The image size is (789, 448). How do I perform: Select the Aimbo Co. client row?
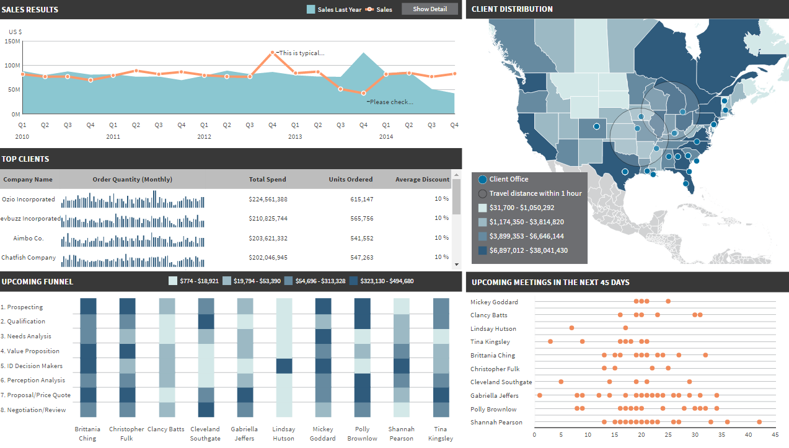(x=226, y=238)
